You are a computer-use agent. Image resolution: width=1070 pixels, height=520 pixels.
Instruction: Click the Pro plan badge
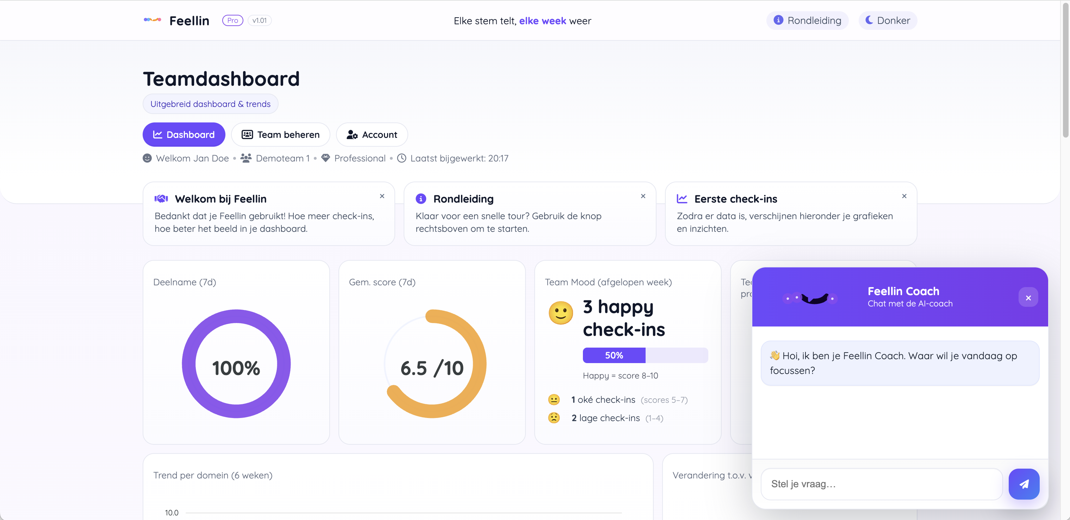(x=232, y=20)
